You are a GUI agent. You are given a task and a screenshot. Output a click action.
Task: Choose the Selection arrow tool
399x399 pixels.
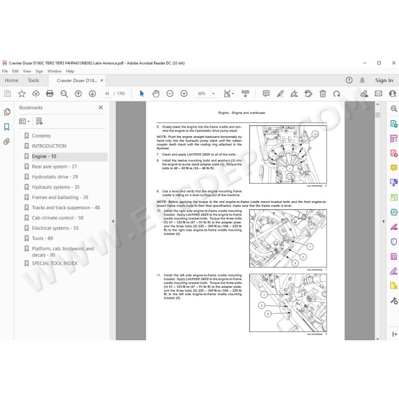click(x=142, y=93)
